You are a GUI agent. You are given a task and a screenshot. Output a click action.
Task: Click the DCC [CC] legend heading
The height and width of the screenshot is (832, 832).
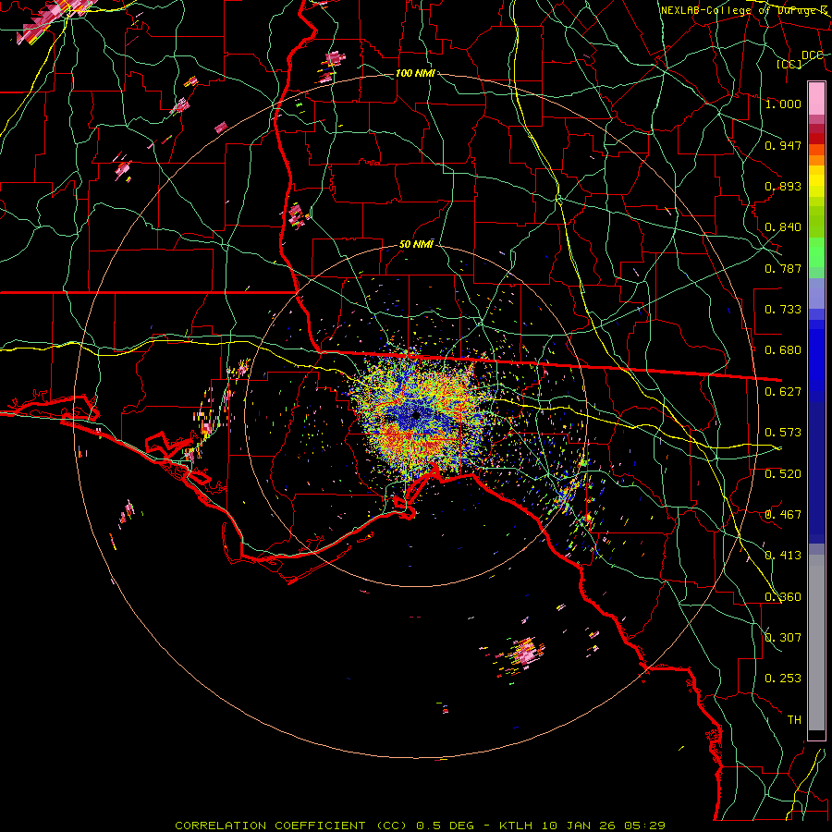click(x=801, y=59)
